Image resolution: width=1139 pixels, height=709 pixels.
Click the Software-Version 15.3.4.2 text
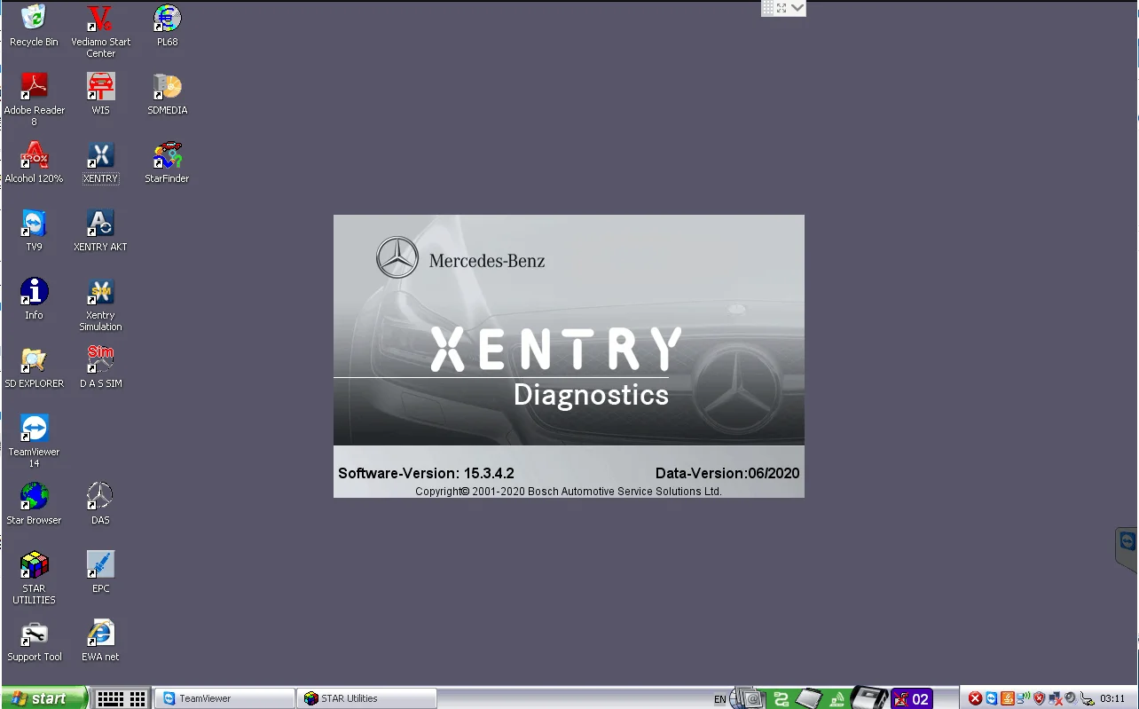click(426, 473)
